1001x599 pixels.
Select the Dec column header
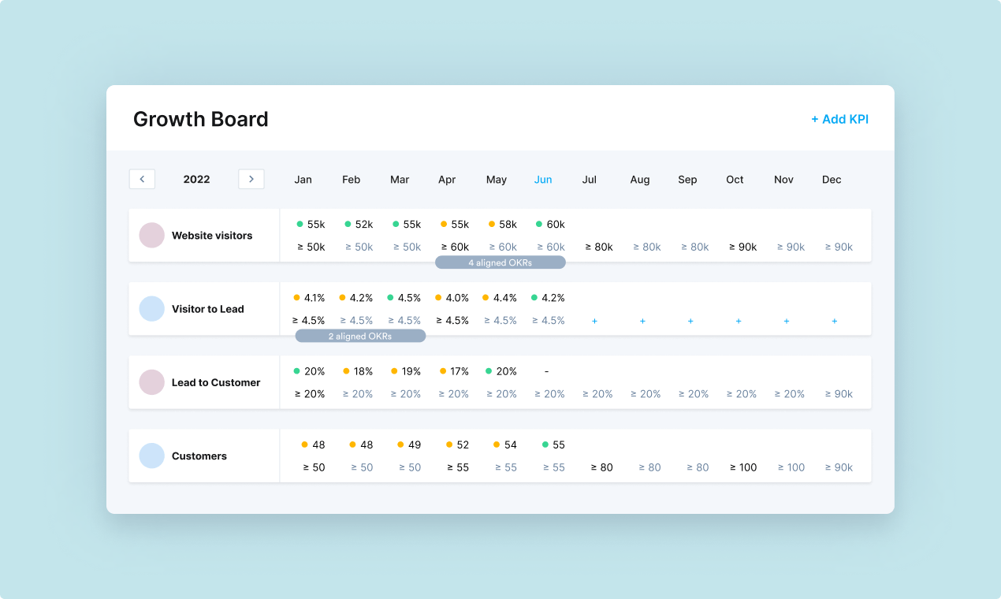click(832, 180)
